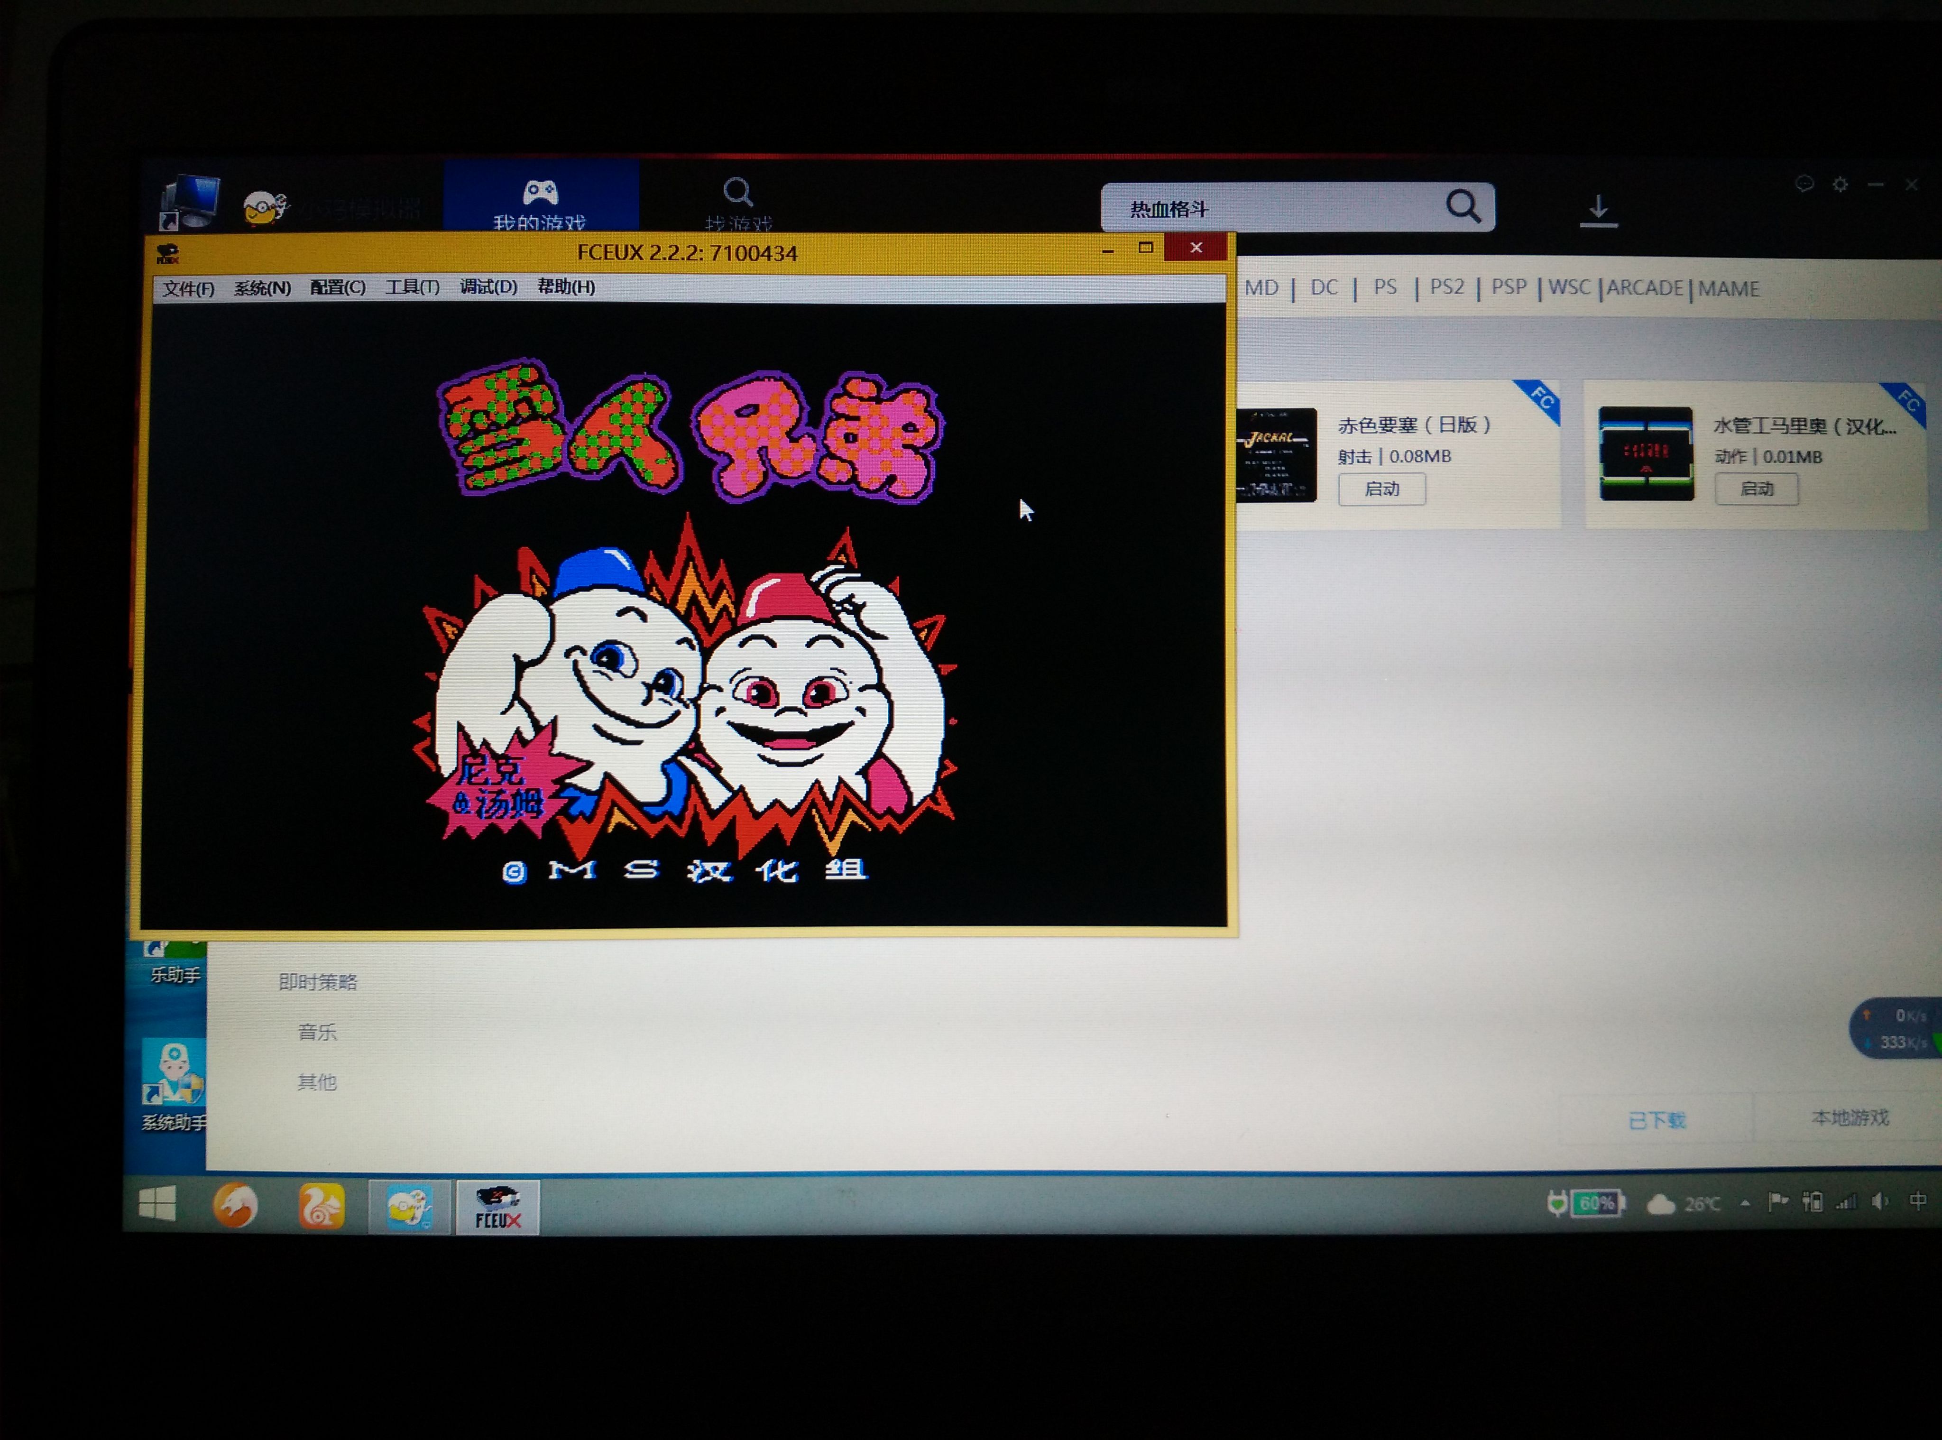Open the downloads arrow icon
Screen dimensions: 1942x1440
(x=1599, y=211)
